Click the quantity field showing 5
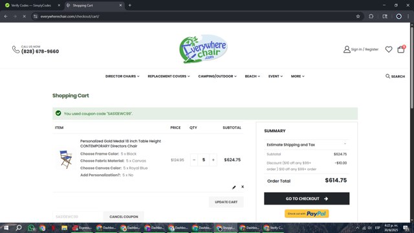The height and width of the screenshot is (233, 414). tap(204, 160)
